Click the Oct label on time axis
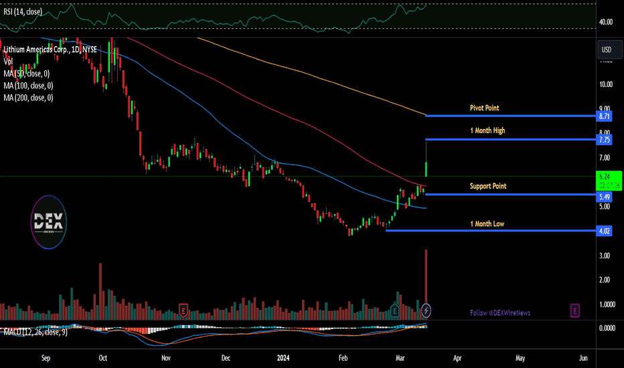 pos(102,358)
